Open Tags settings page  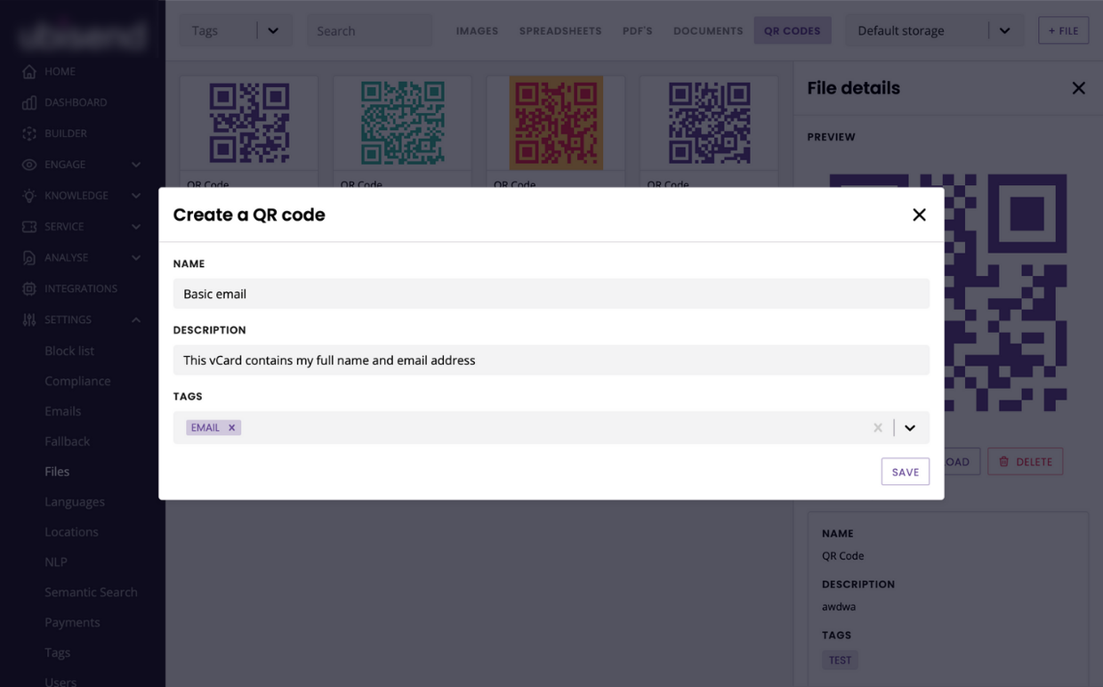pyautogui.click(x=57, y=653)
